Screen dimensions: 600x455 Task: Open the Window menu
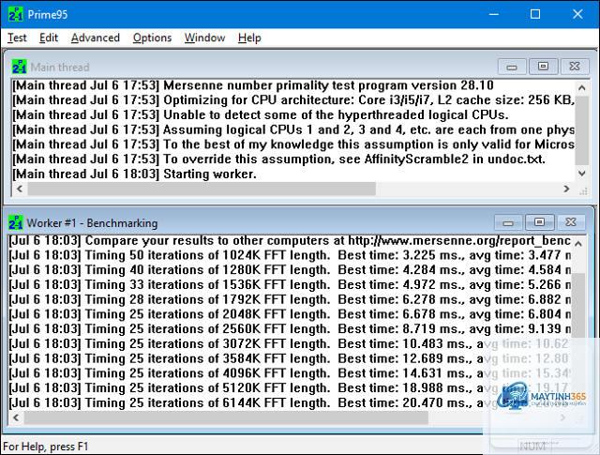click(204, 38)
